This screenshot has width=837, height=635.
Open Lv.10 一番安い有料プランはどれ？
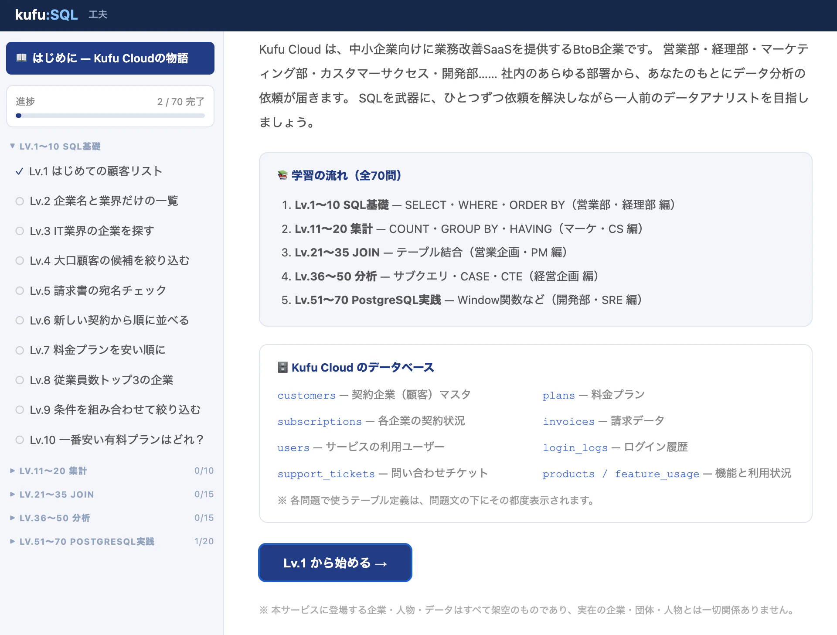point(110,440)
